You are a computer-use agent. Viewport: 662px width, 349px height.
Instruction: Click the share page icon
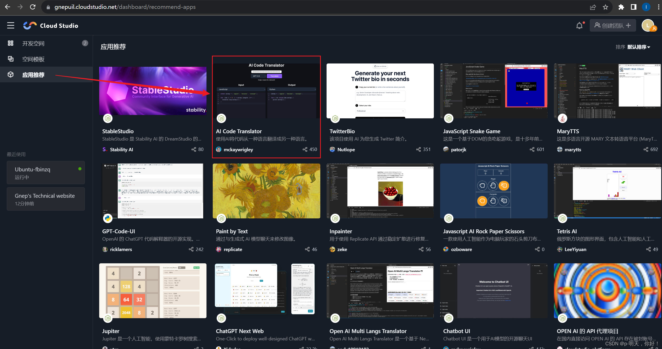coord(593,7)
